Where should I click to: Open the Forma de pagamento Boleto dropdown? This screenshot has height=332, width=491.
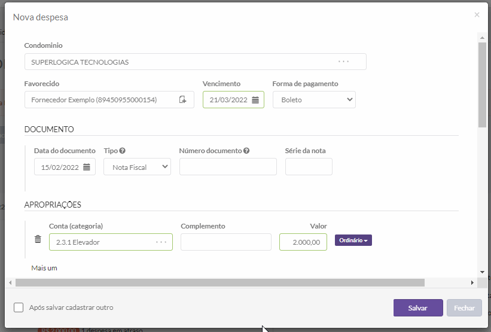point(314,99)
